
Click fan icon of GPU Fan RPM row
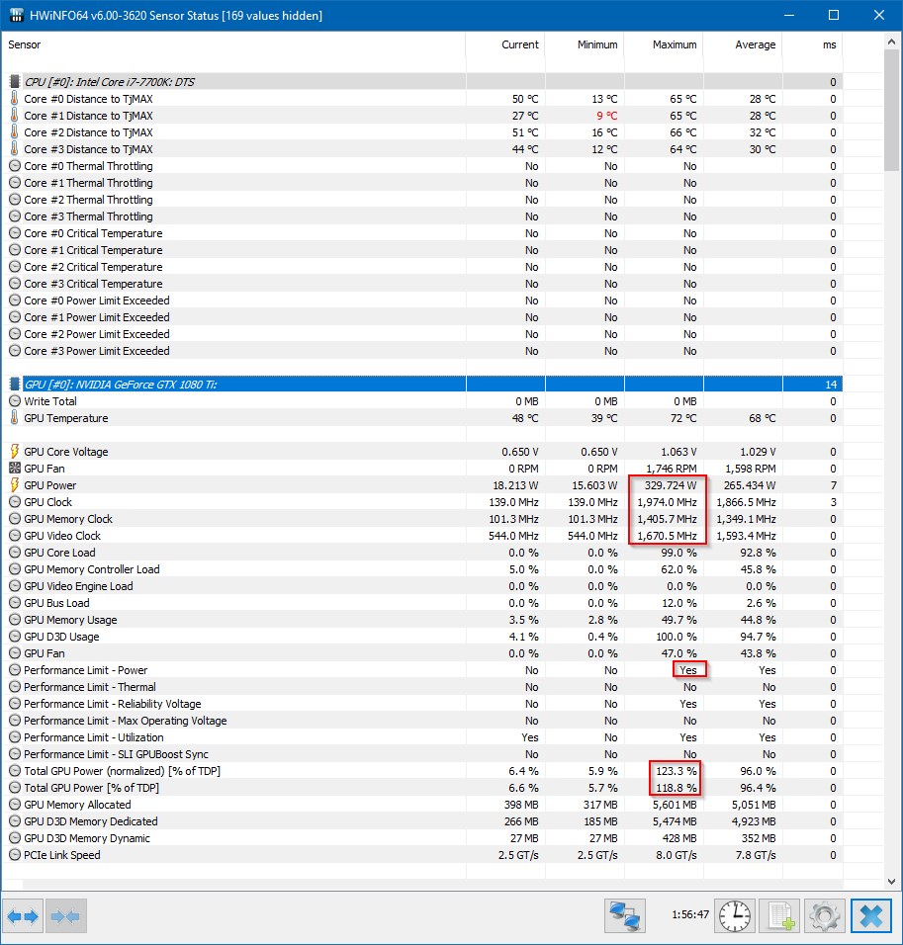click(x=15, y=469)
